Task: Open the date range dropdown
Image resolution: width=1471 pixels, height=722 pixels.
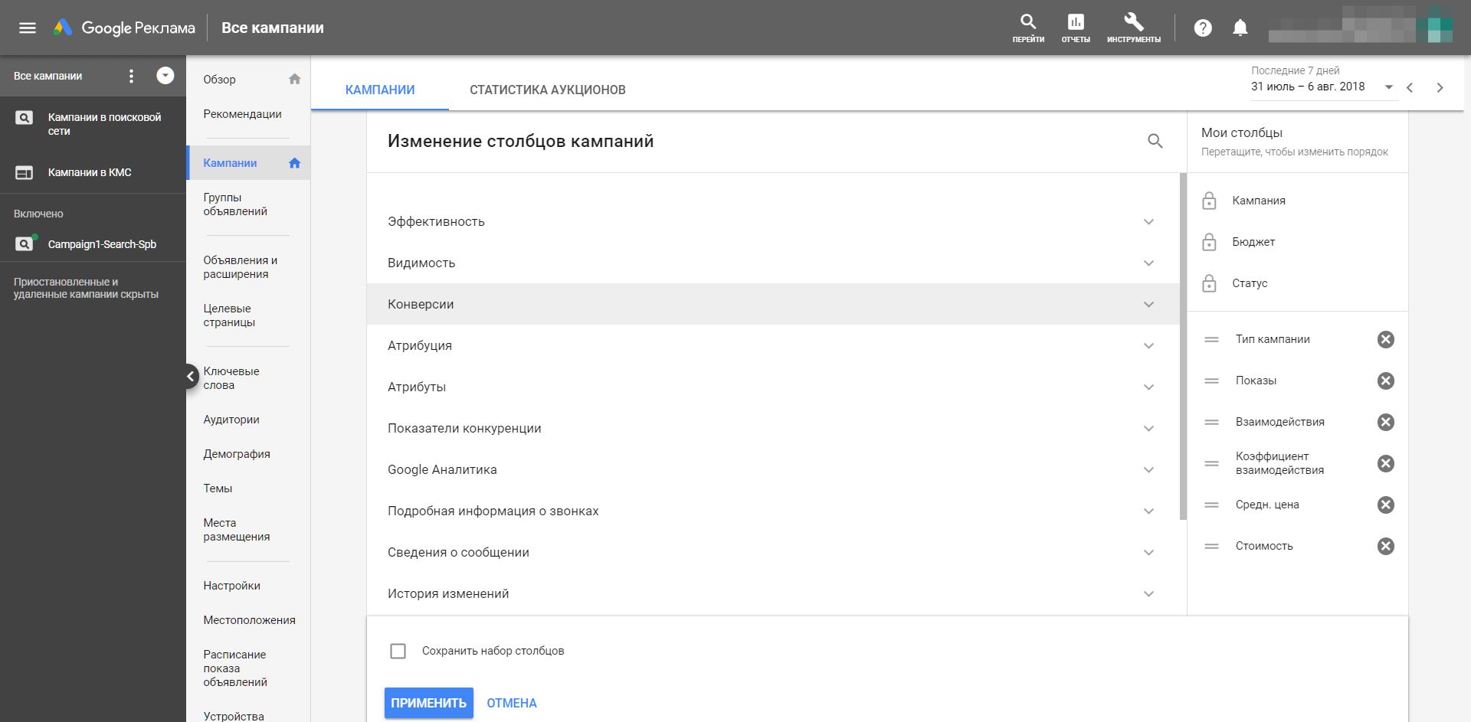Action: [1388, 87]
